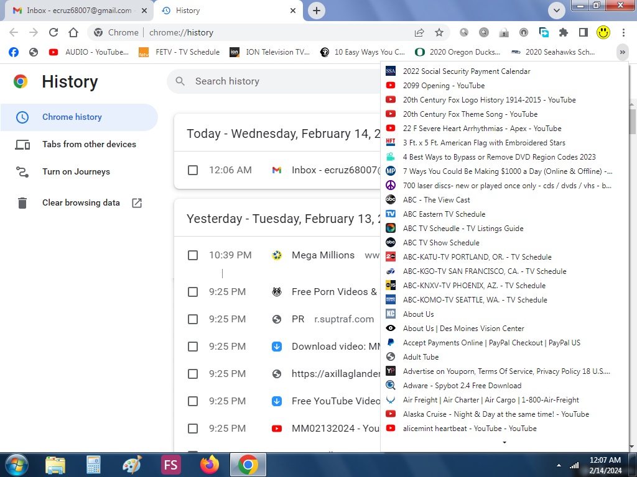This screenshot has width=637, height=477.
Task: Click the Clear browsing data trash icon
Action: 22,203
